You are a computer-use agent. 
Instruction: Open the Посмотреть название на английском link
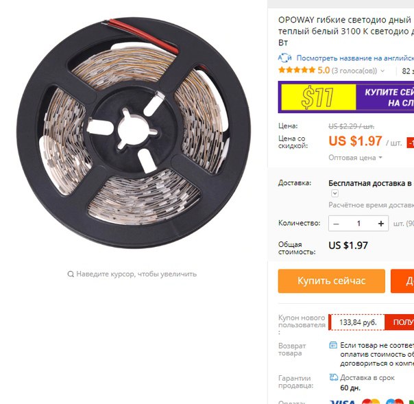[355, 58]
